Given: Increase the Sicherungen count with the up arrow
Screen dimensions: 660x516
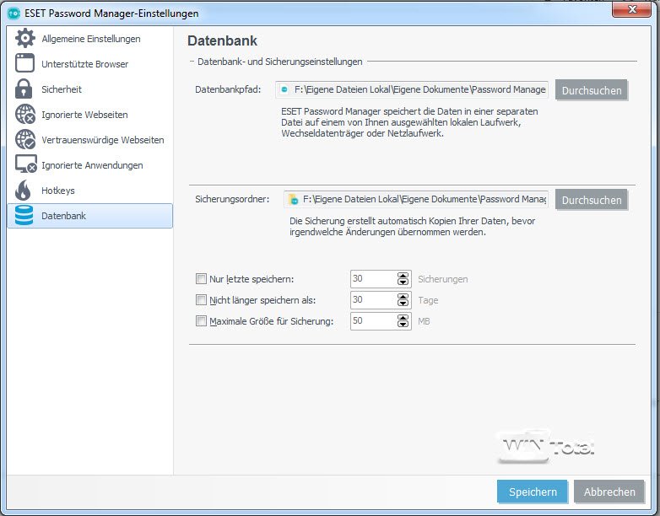Looking at the screenshot, I should pyautogui.click(x=403, y=276).
